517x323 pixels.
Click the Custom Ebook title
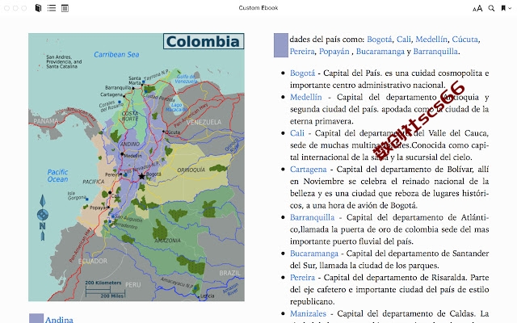(258, 8)
